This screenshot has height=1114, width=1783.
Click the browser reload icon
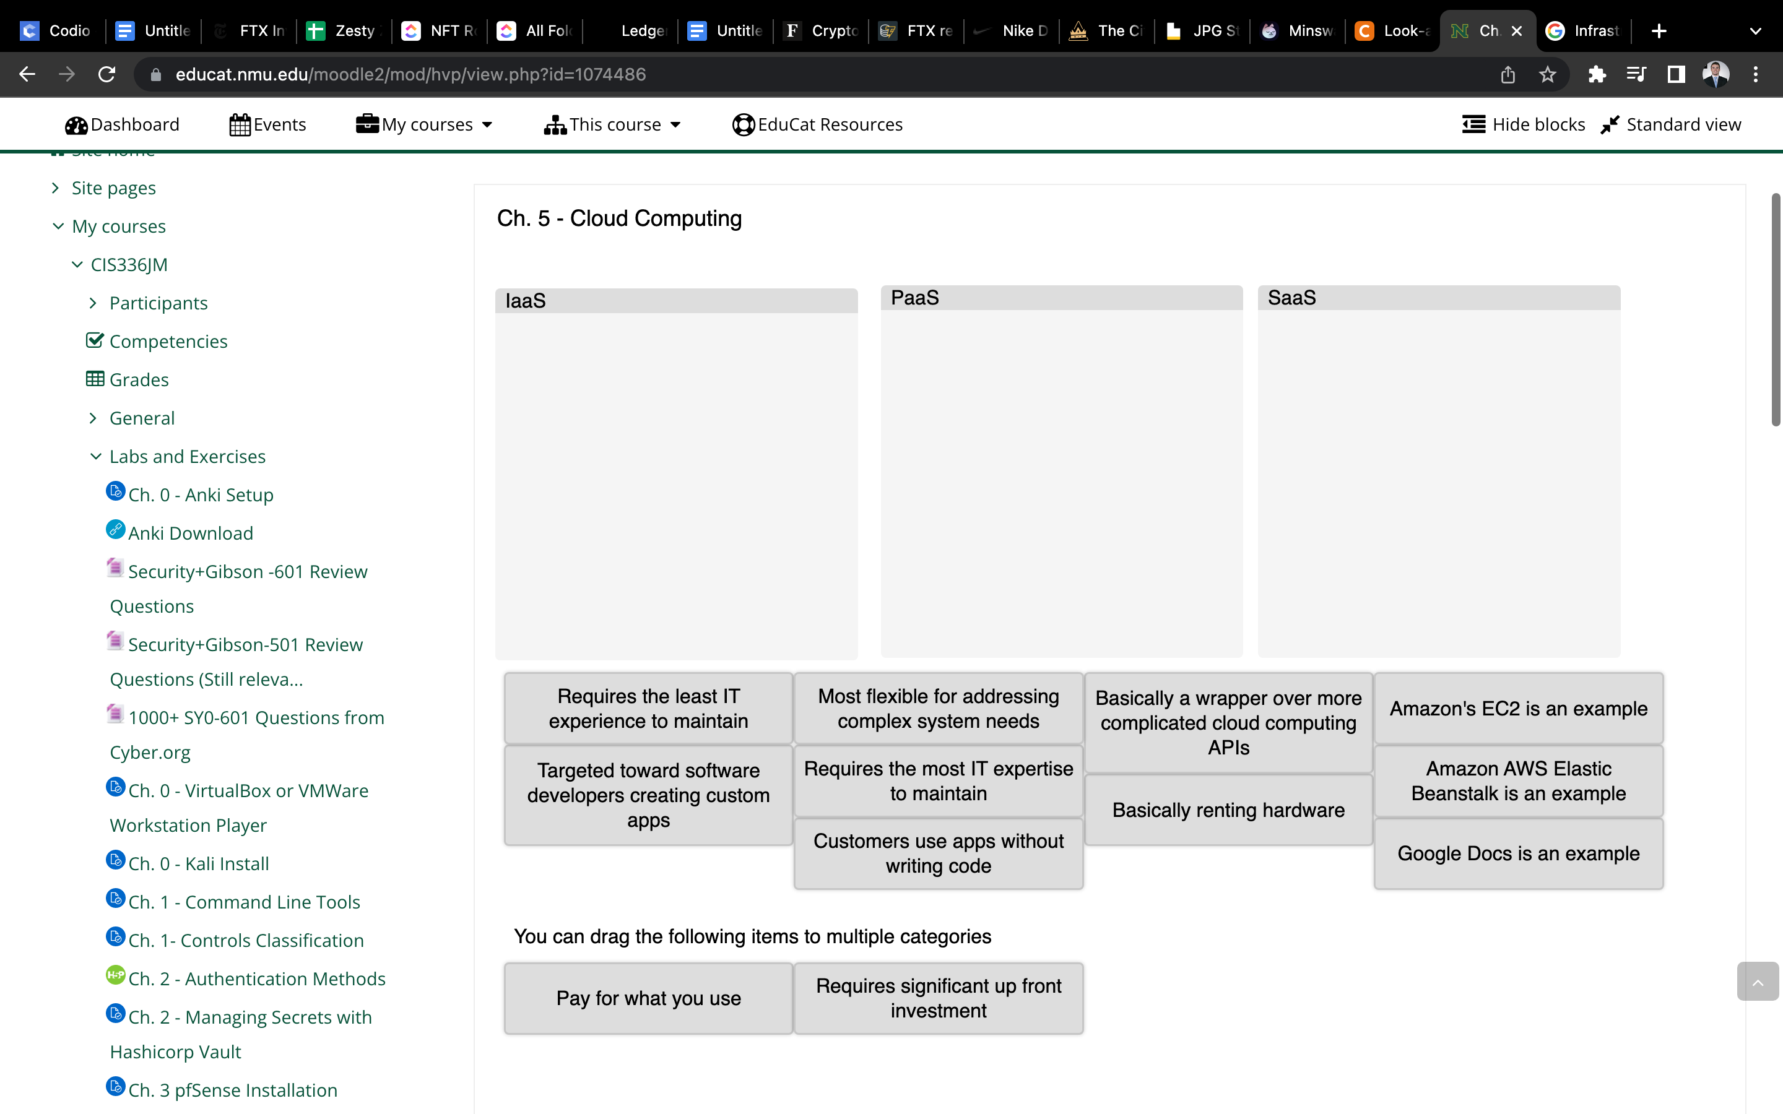(106, 74)
